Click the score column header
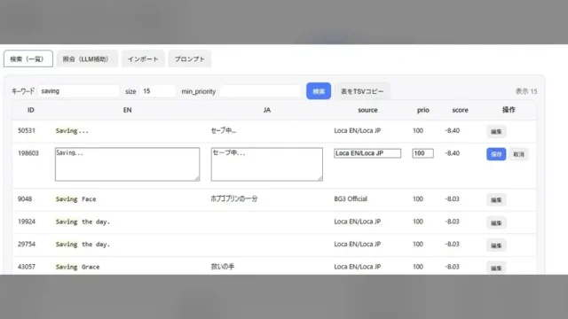 pos(460,110)
